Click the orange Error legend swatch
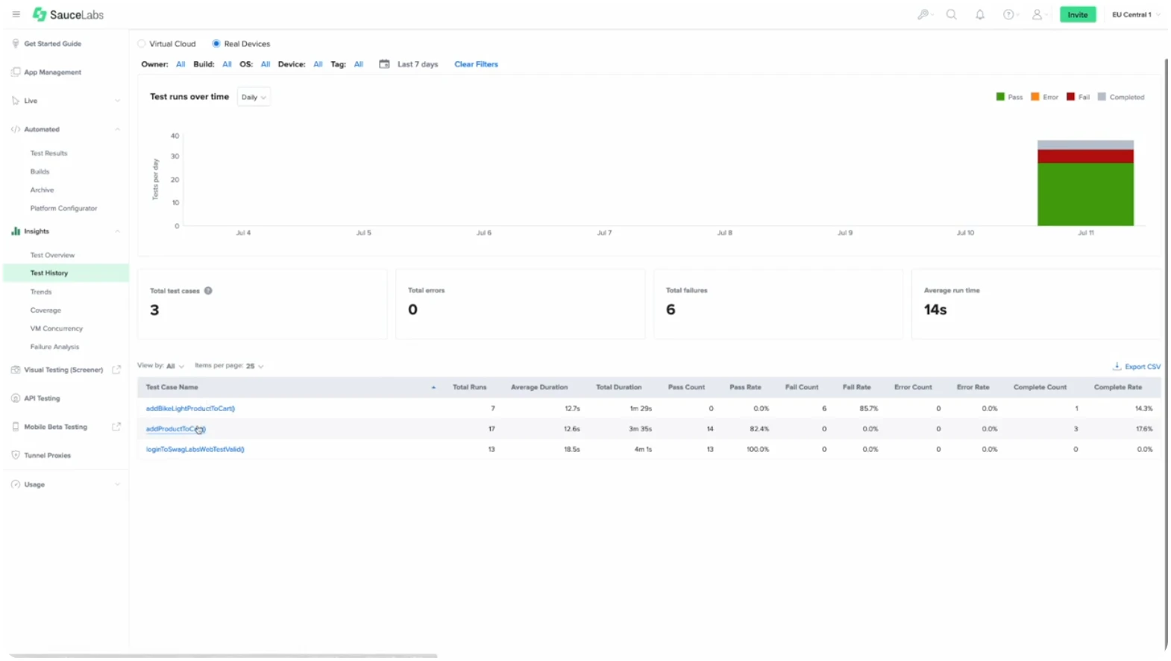Screen dimensions: 1171x661 pyautogui.click(x=1035, y=97)
